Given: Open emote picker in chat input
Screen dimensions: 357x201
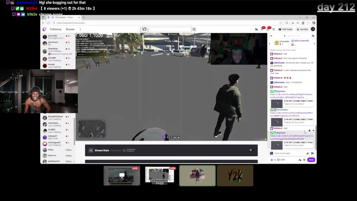Looking at the screenshot, I should point(308,153).
